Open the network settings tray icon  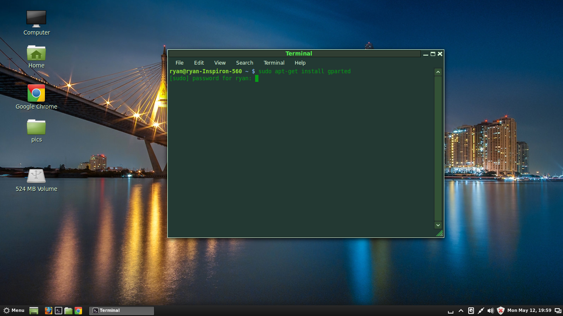tap(481, 311)
